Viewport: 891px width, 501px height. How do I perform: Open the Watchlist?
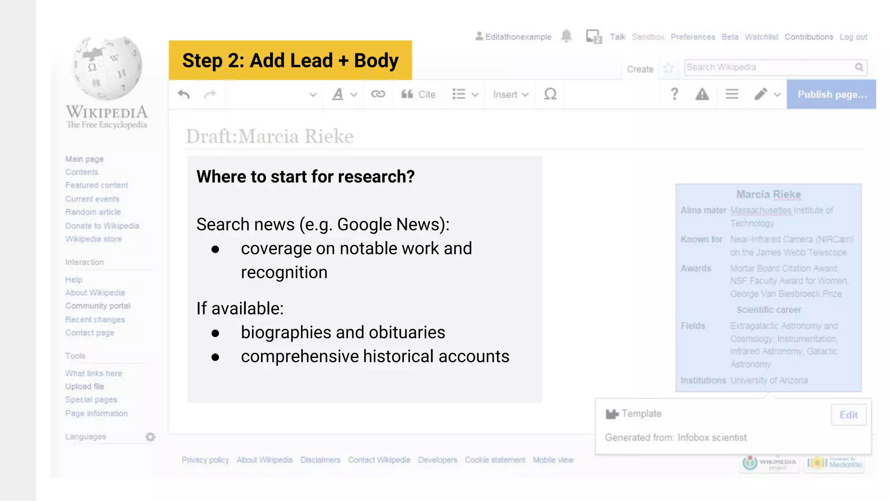[761, 37]
